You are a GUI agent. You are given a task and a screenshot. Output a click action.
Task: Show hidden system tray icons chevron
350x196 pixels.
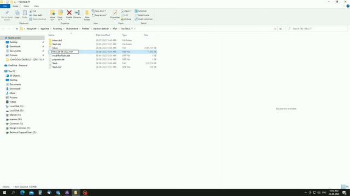point(305,192)
